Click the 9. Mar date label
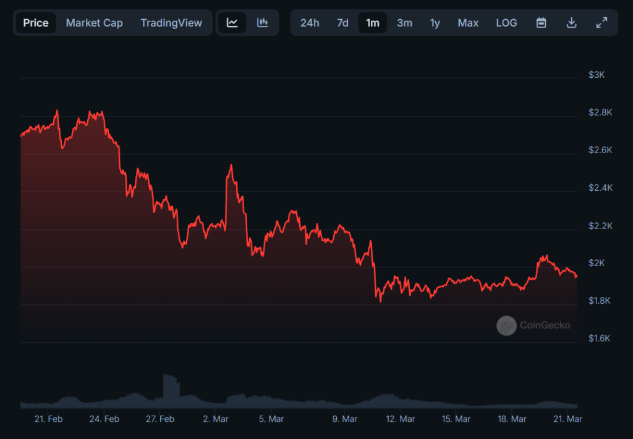This screenshot has height=439, width=633. tap(345, 419)
